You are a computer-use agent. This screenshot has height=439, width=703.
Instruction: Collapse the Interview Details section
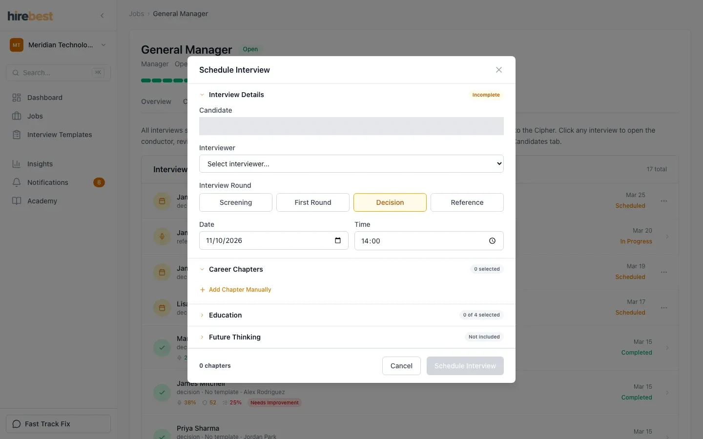coord(351,95)
